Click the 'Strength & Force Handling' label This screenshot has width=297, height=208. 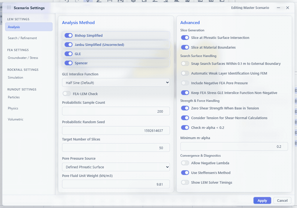pos(200,101)
